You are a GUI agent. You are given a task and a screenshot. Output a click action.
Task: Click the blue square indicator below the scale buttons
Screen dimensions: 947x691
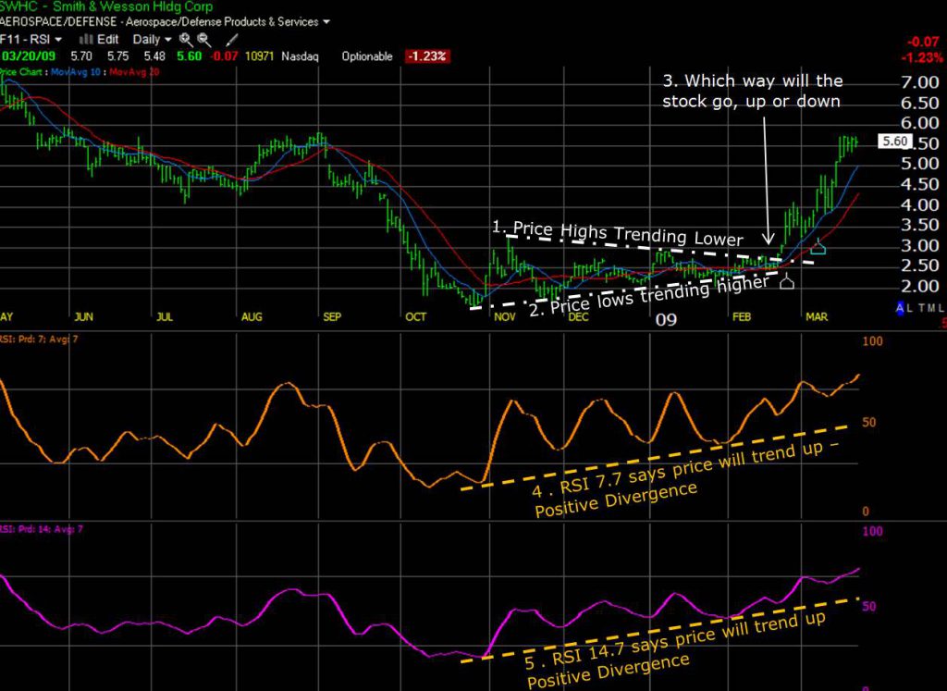point(900,315)
